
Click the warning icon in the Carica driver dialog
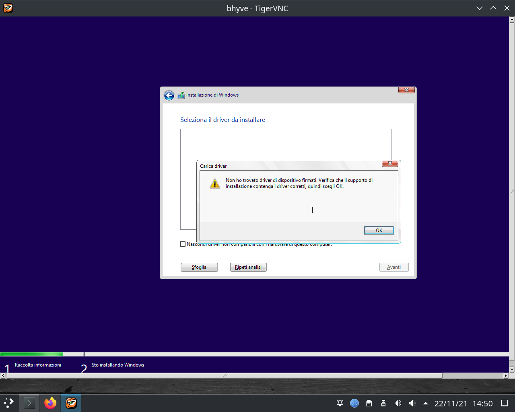[x=215, y=183]
